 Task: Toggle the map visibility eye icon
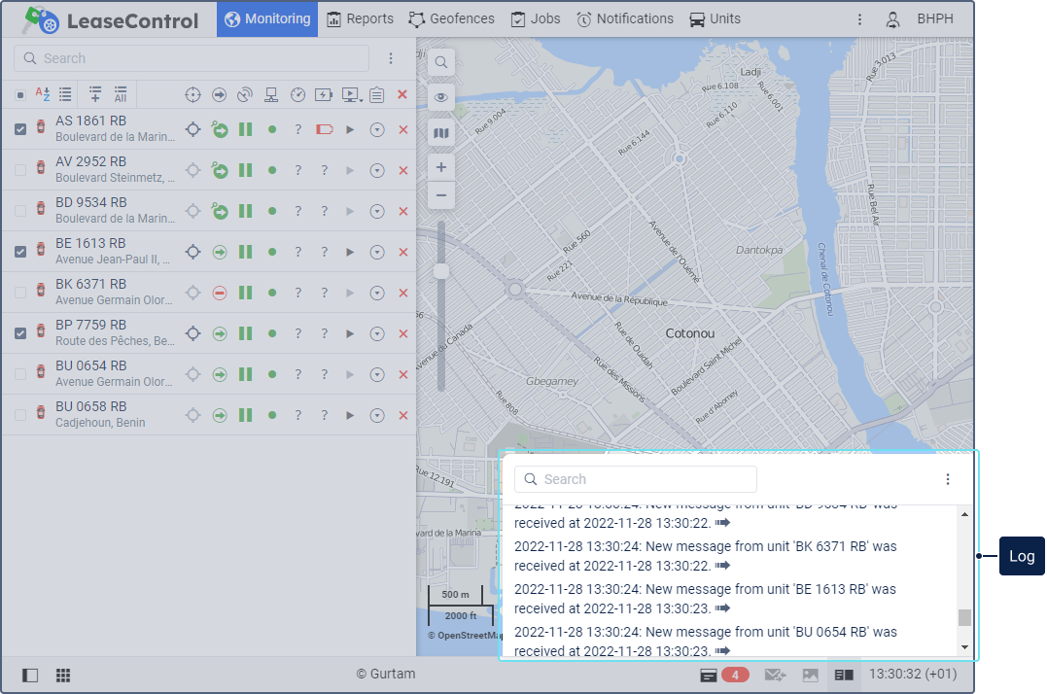(x=441, y=97)
